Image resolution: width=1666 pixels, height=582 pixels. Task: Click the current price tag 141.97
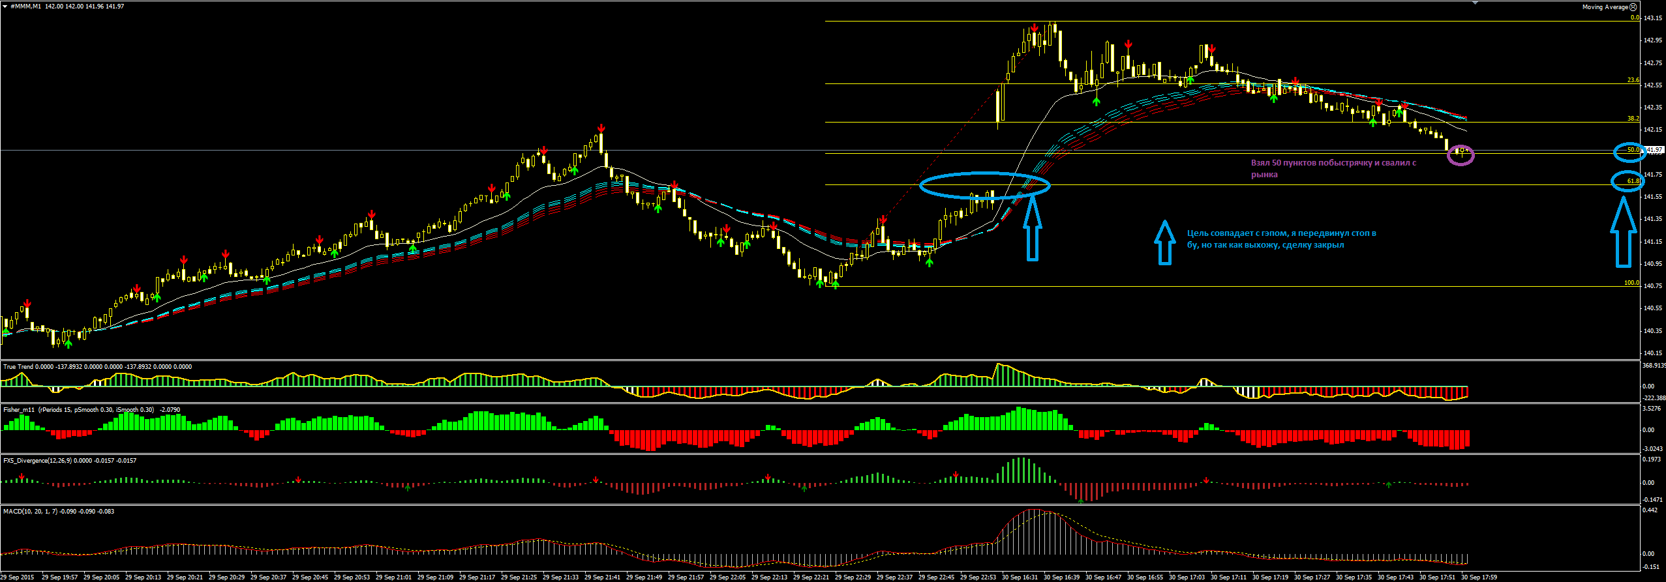[x=1654, y=150]
